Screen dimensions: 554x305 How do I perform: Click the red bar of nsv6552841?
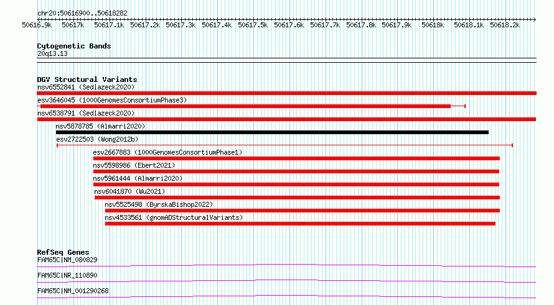click(286, 93)
